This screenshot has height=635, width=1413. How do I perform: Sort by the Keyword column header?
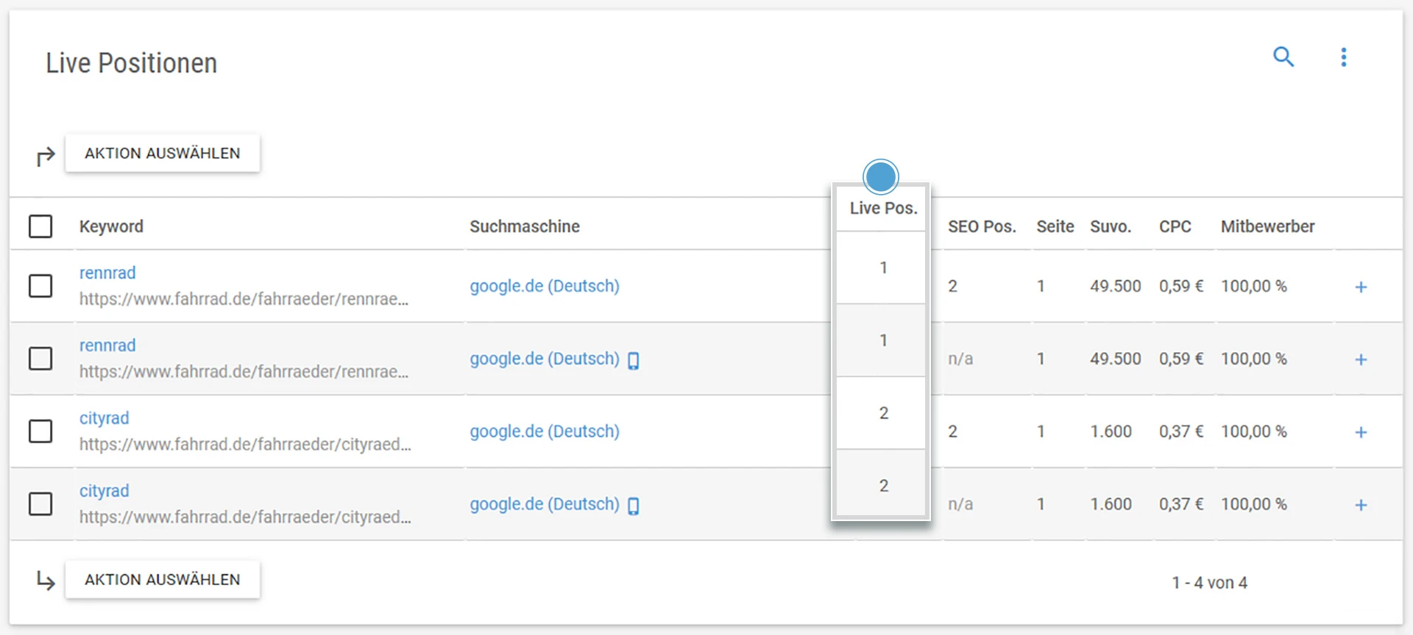[x=111, y=226]
